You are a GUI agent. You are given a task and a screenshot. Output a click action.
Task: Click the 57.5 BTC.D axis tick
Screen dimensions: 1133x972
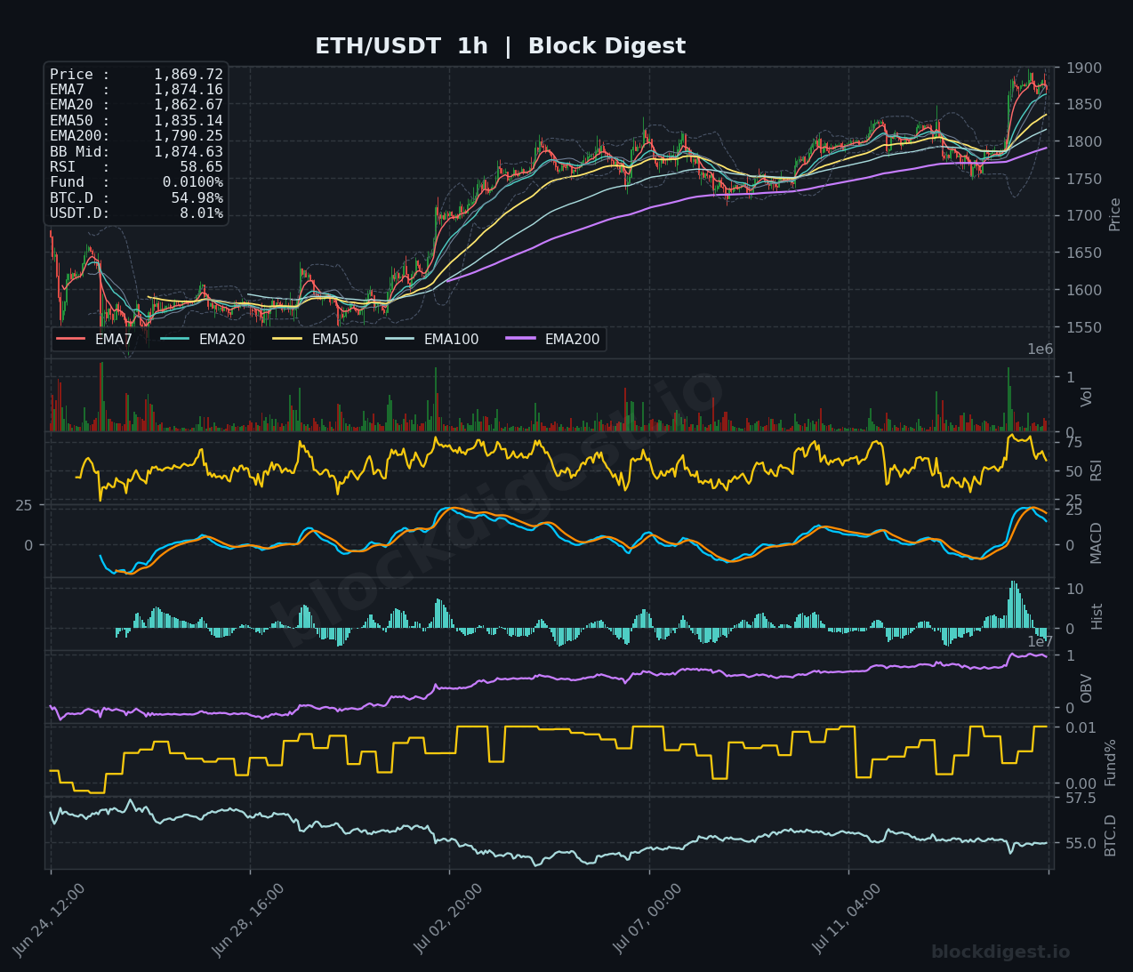[x=1081, y=798]
